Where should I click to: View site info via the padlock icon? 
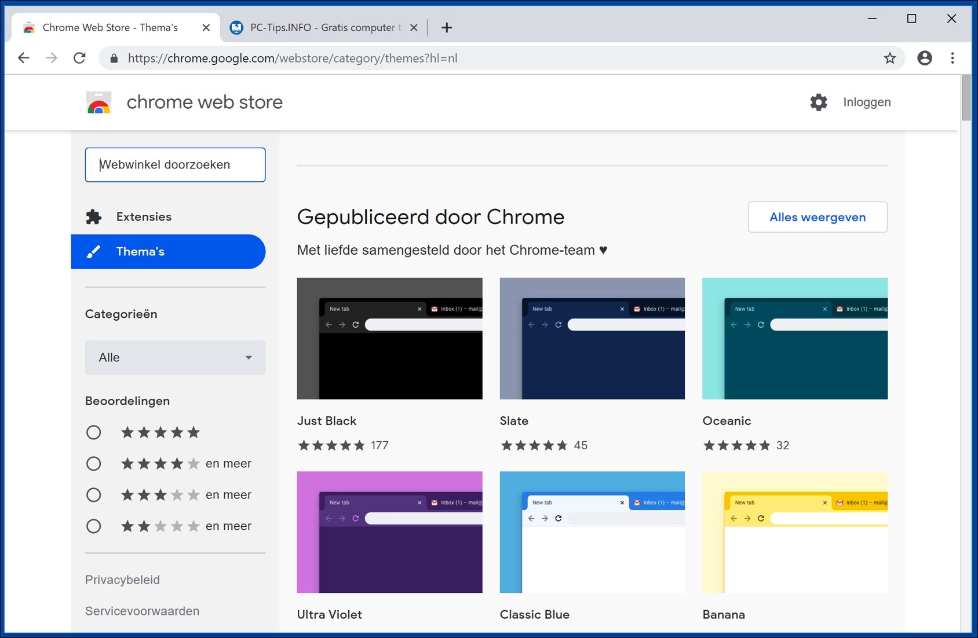pyautogui.click(x=114, y=58)
